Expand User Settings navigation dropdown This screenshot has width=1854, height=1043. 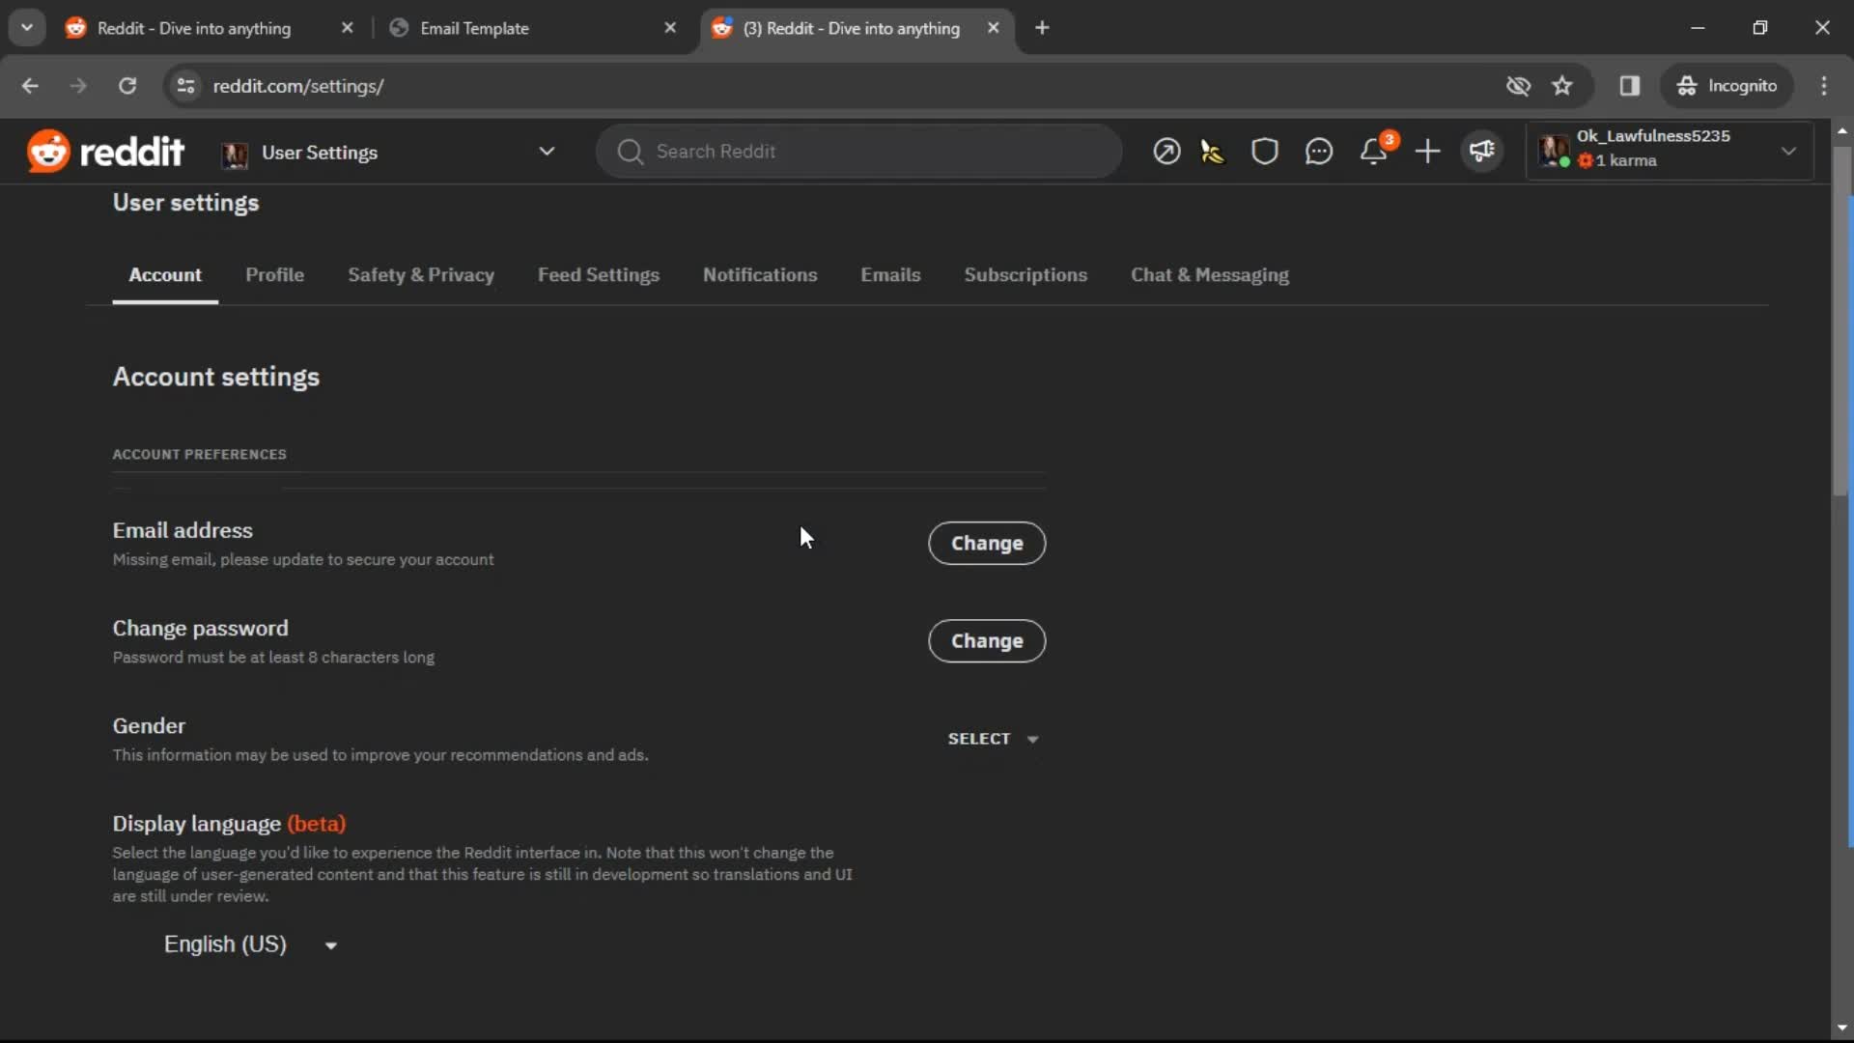[547, 152]
